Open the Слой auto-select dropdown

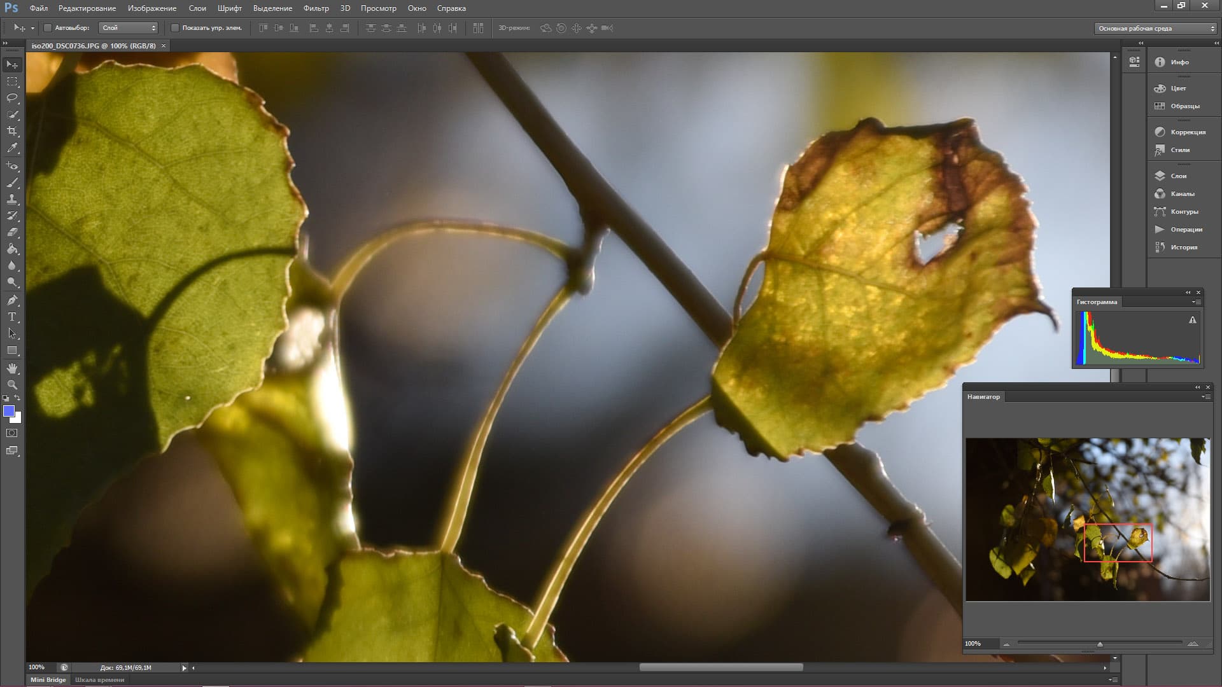[x=129, y=28]
